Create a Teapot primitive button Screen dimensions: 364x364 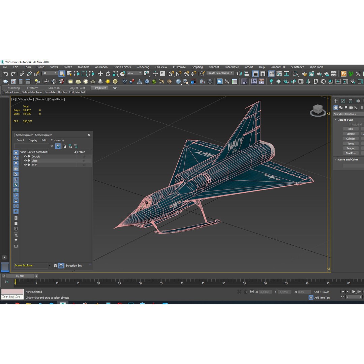coord(351,148)
